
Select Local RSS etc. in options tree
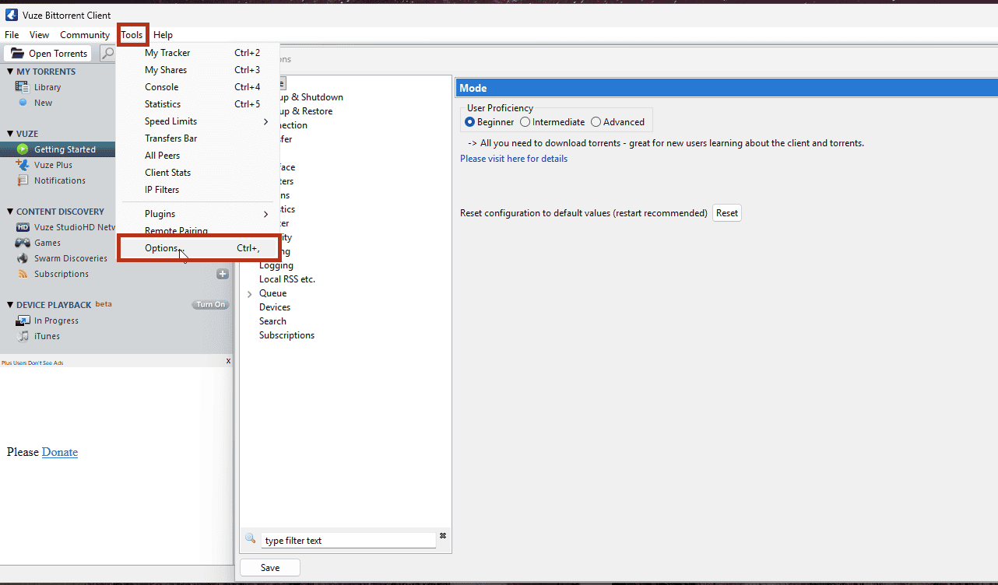(287, 279)
